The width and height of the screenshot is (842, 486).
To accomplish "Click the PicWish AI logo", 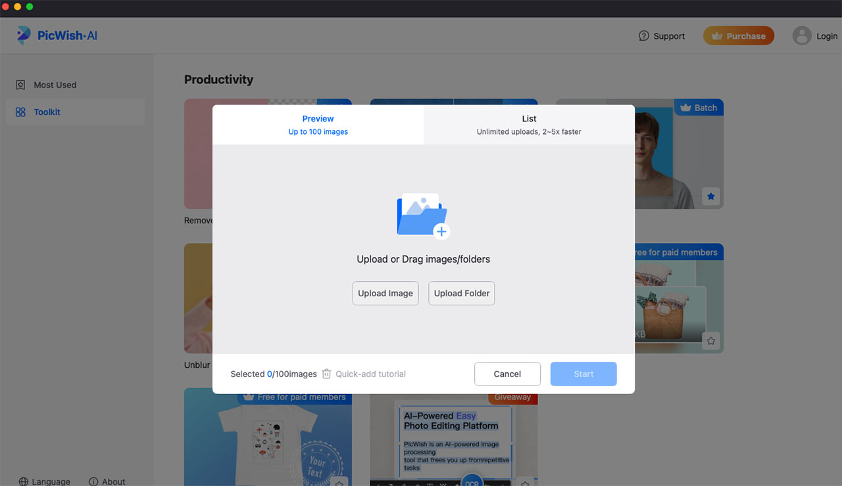I will [x=57, y=35].
